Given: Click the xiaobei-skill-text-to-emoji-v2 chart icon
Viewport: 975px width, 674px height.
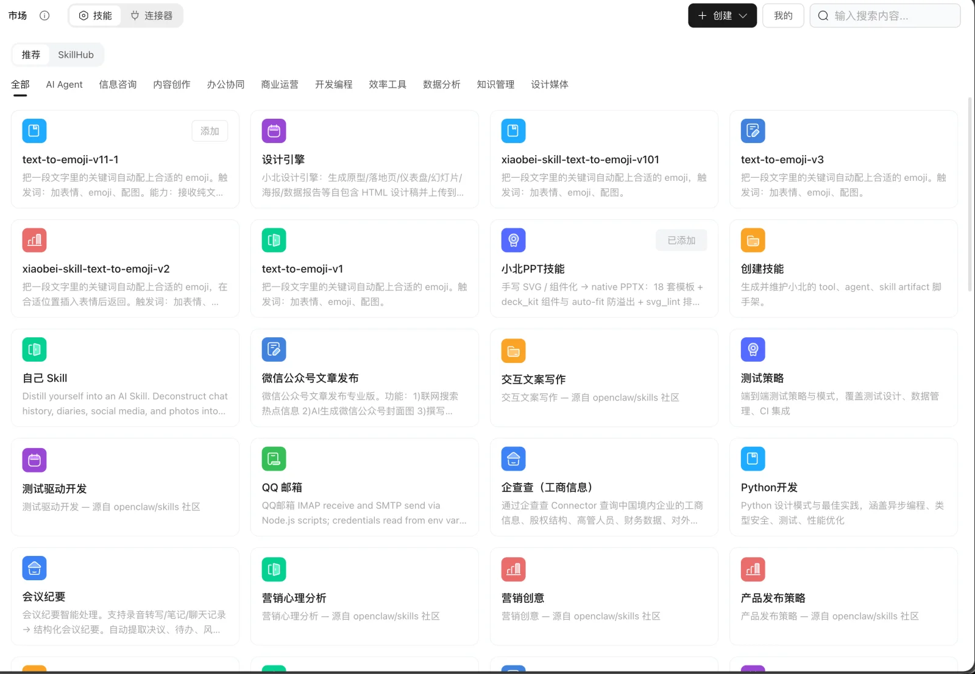Looking at the screenshot, I should point(34,240).
